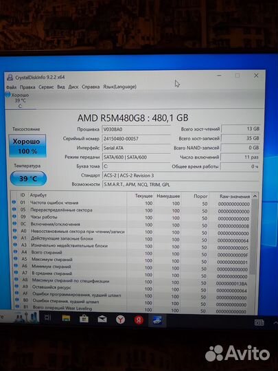The height and width of the screenshot is (371, 278).
Task: Click the Стандарт field ACS-2 | ACS-2 Revision 3
Action: [x=181, y=176]
